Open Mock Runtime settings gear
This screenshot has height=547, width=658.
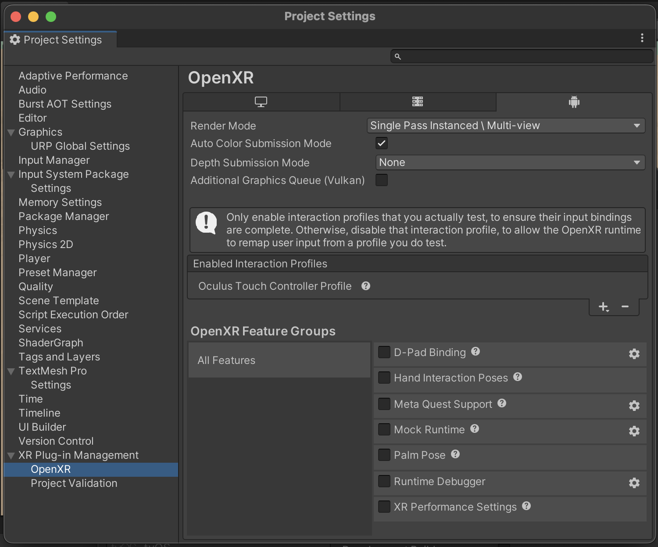coord(634,431)
